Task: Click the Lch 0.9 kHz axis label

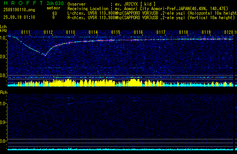Action: [3, 57]
